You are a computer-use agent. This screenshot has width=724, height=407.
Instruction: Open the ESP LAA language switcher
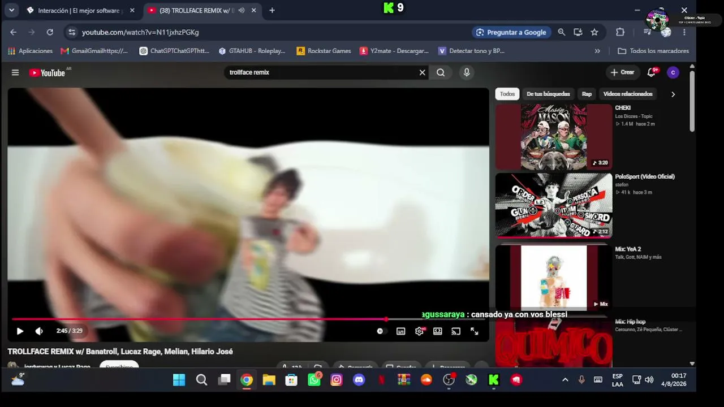(x=618, y=380)
